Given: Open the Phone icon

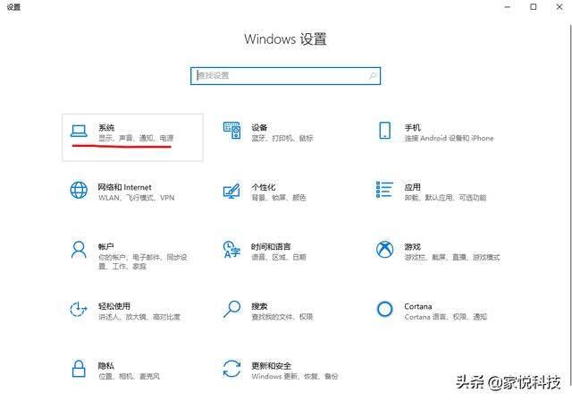Looking at the screenshot, I should point(385,131).
